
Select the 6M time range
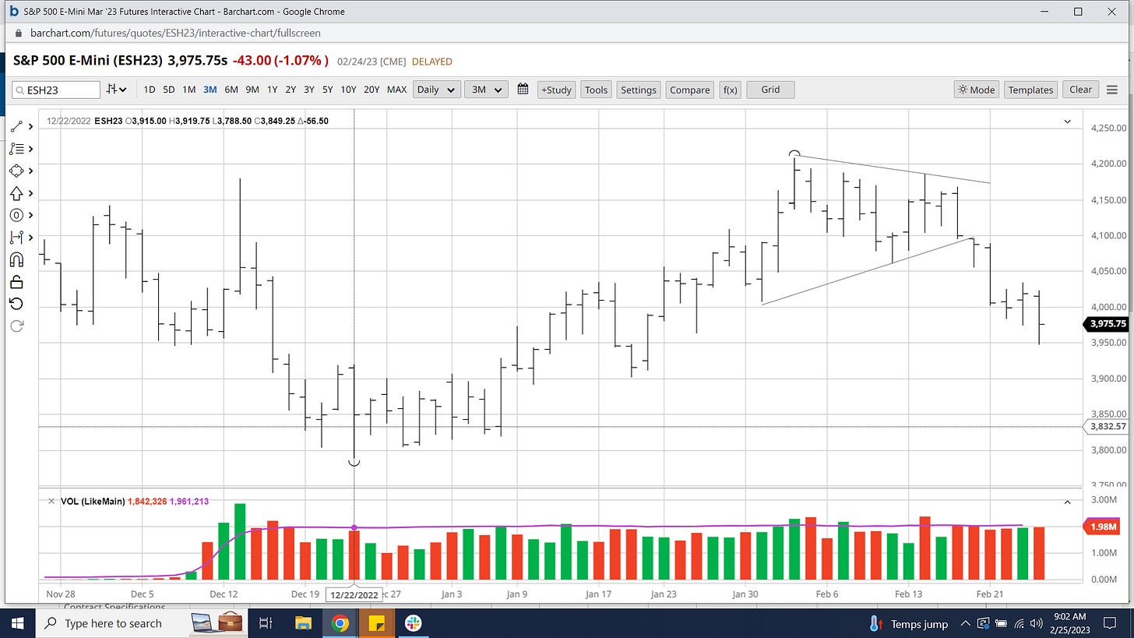[231, 90]
